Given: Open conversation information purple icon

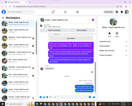Looking at the screenshot, I should (x=93, y=20).
